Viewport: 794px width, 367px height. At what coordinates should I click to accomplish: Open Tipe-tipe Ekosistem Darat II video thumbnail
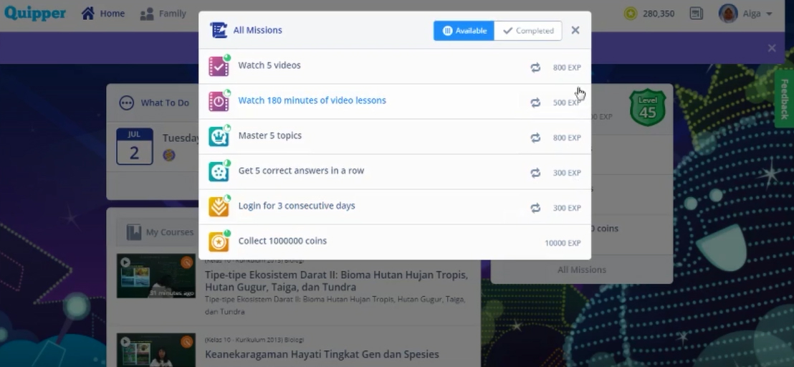point(156,276)
